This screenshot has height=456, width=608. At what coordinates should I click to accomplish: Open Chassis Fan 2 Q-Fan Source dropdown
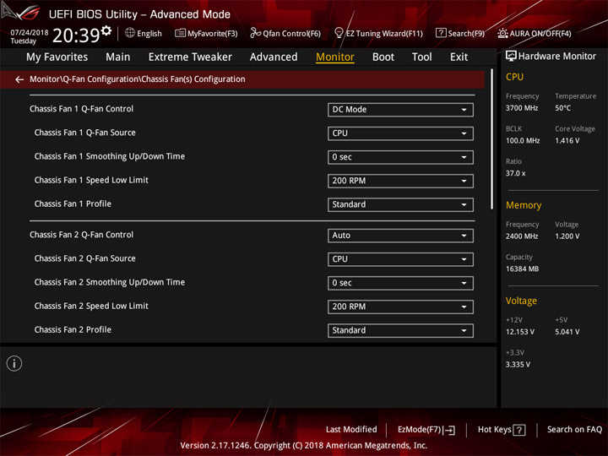(400, 259)
